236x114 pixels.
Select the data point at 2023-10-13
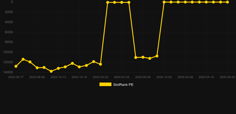[x=58, y=68]
